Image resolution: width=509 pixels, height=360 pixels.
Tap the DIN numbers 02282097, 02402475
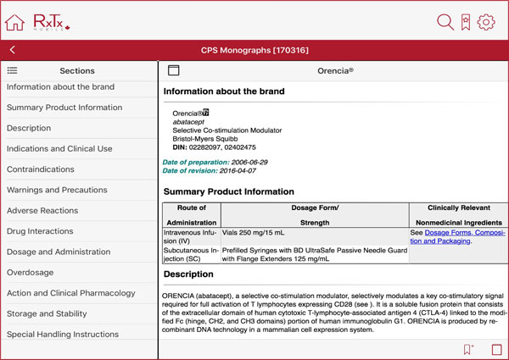(x=222, y=147)
